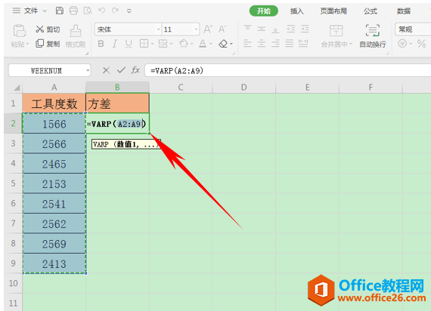Justify text alignment

pyautogui.click(x=289, y=43)
